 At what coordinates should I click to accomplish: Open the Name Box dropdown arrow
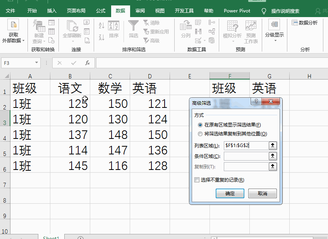coord(37,63)
